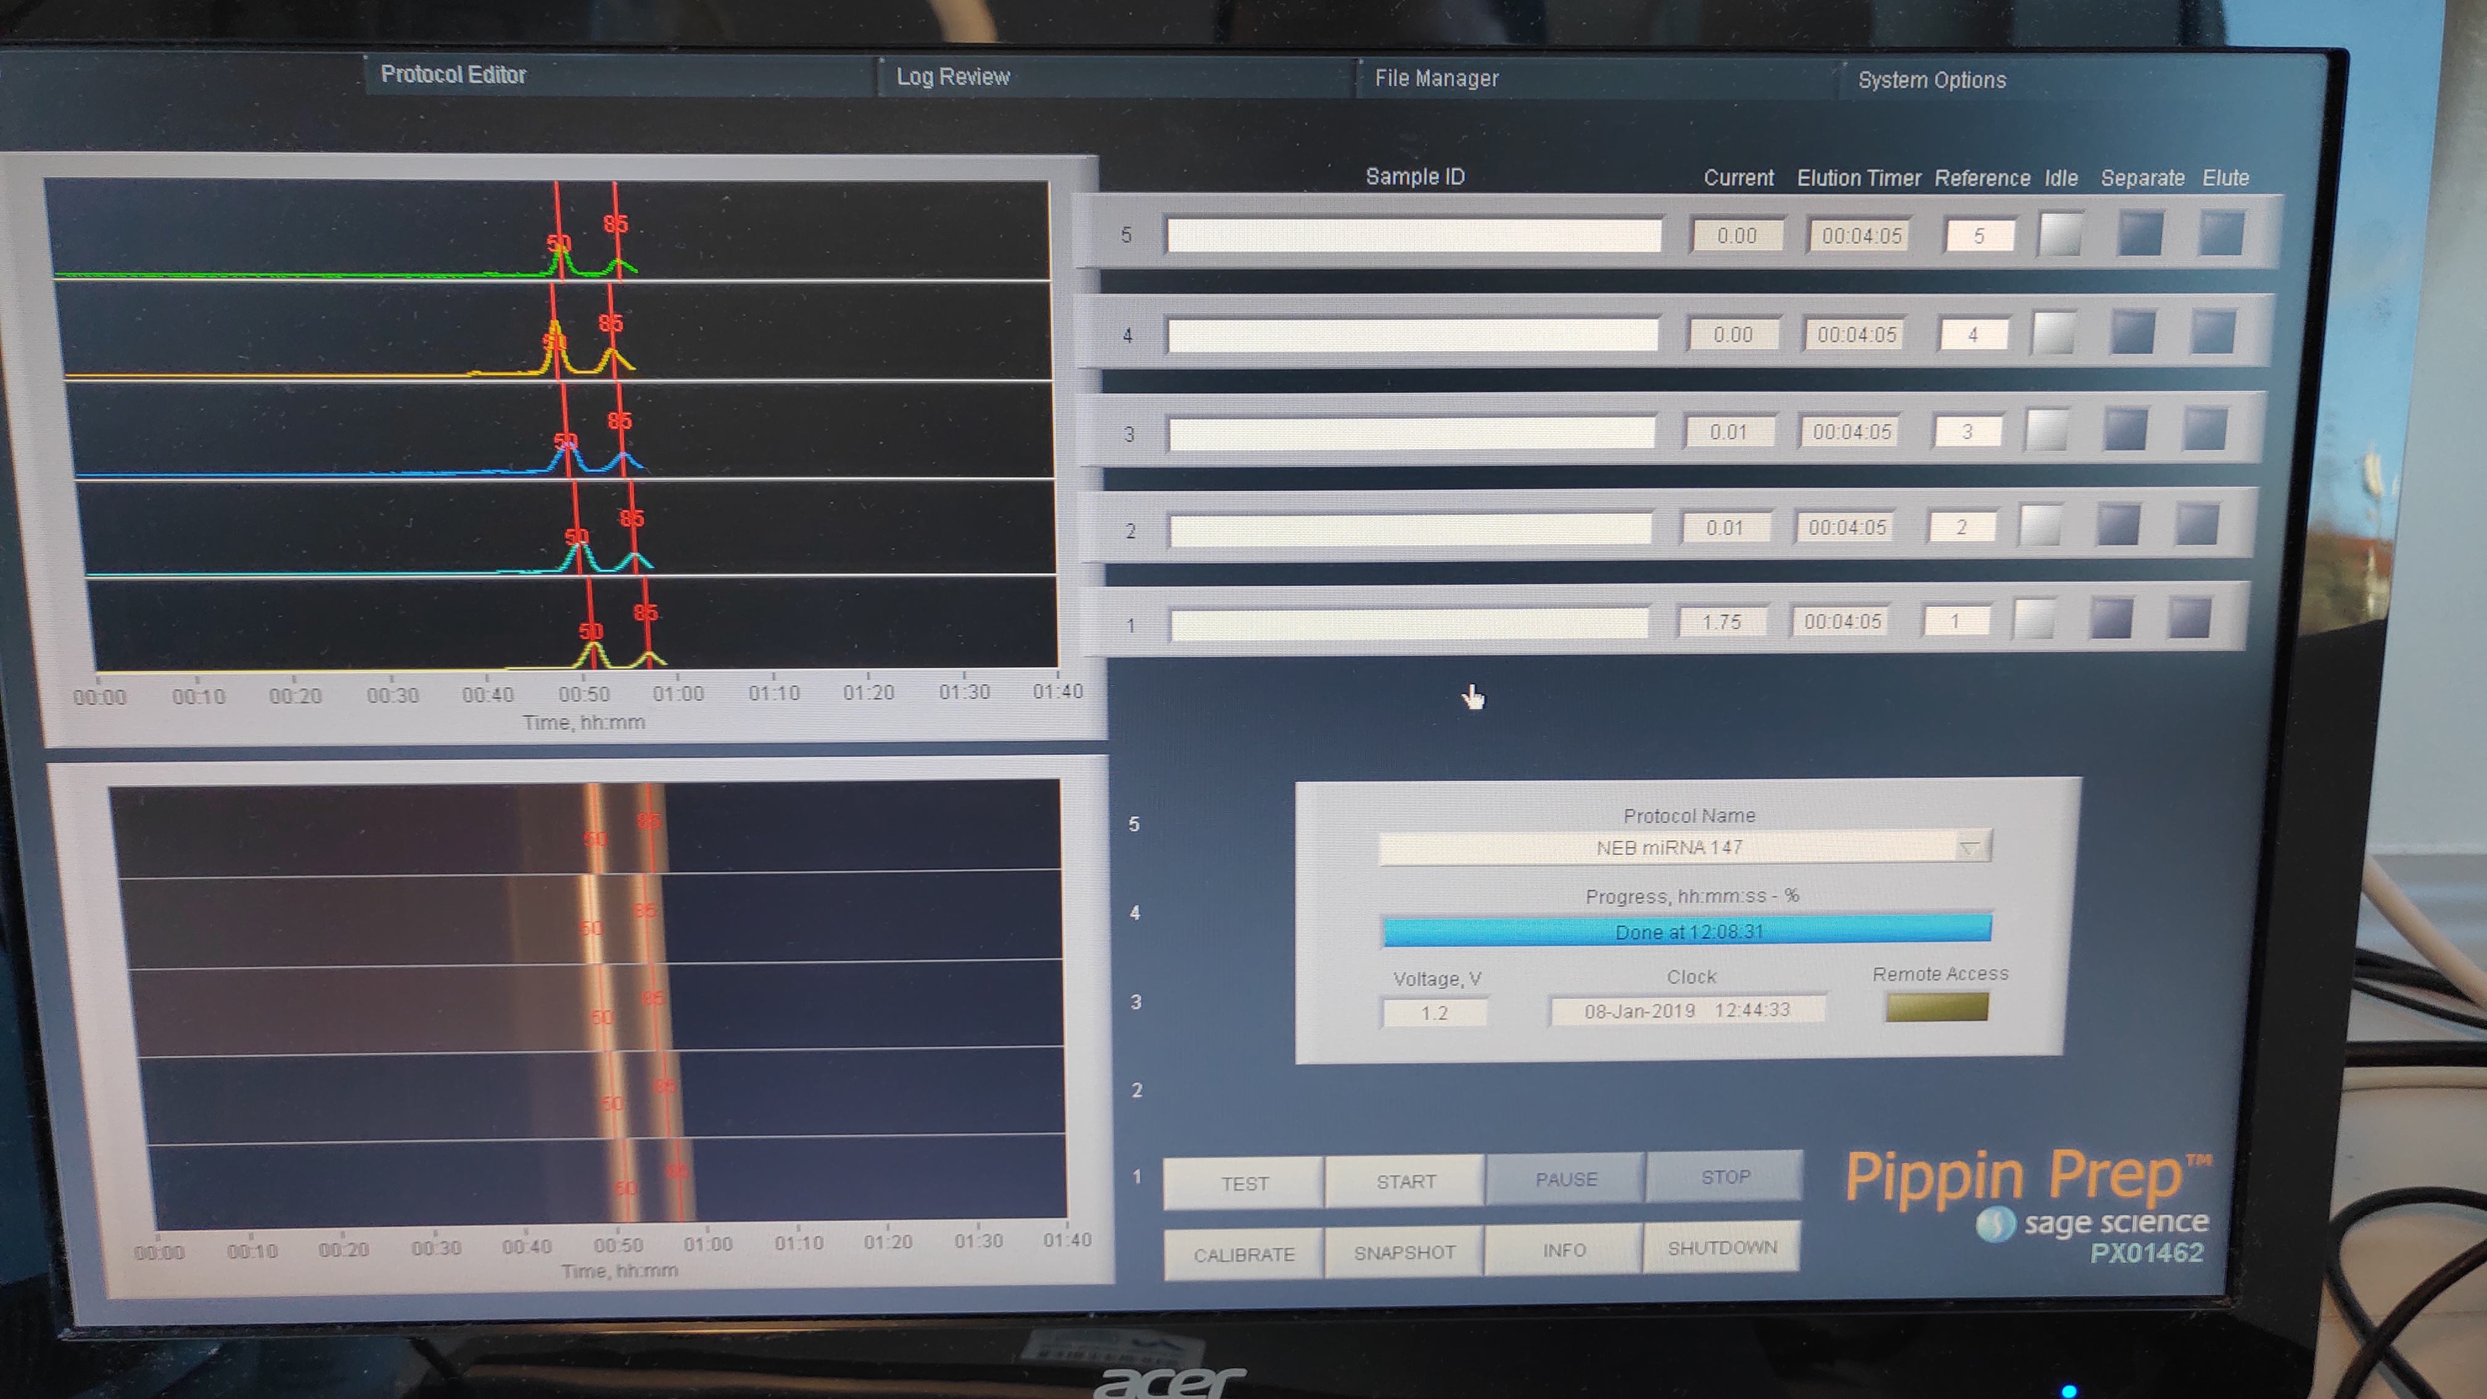Screen dimensions: 2487x1399
Task: Click the Remote Access indicator swatch
Action: click(x=1936, y=1008)
